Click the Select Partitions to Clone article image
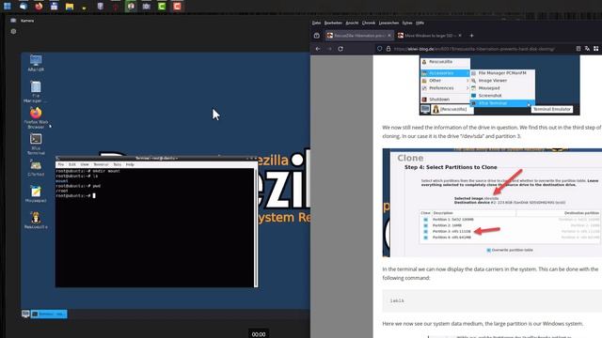The height and width of the screenshot is (338, 602). pyautogui.click(x=492, y=203)
